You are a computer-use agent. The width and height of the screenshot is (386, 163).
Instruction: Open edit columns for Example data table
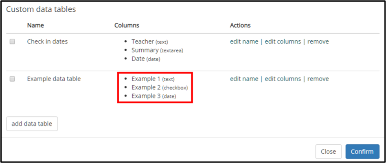click(283, 79)
